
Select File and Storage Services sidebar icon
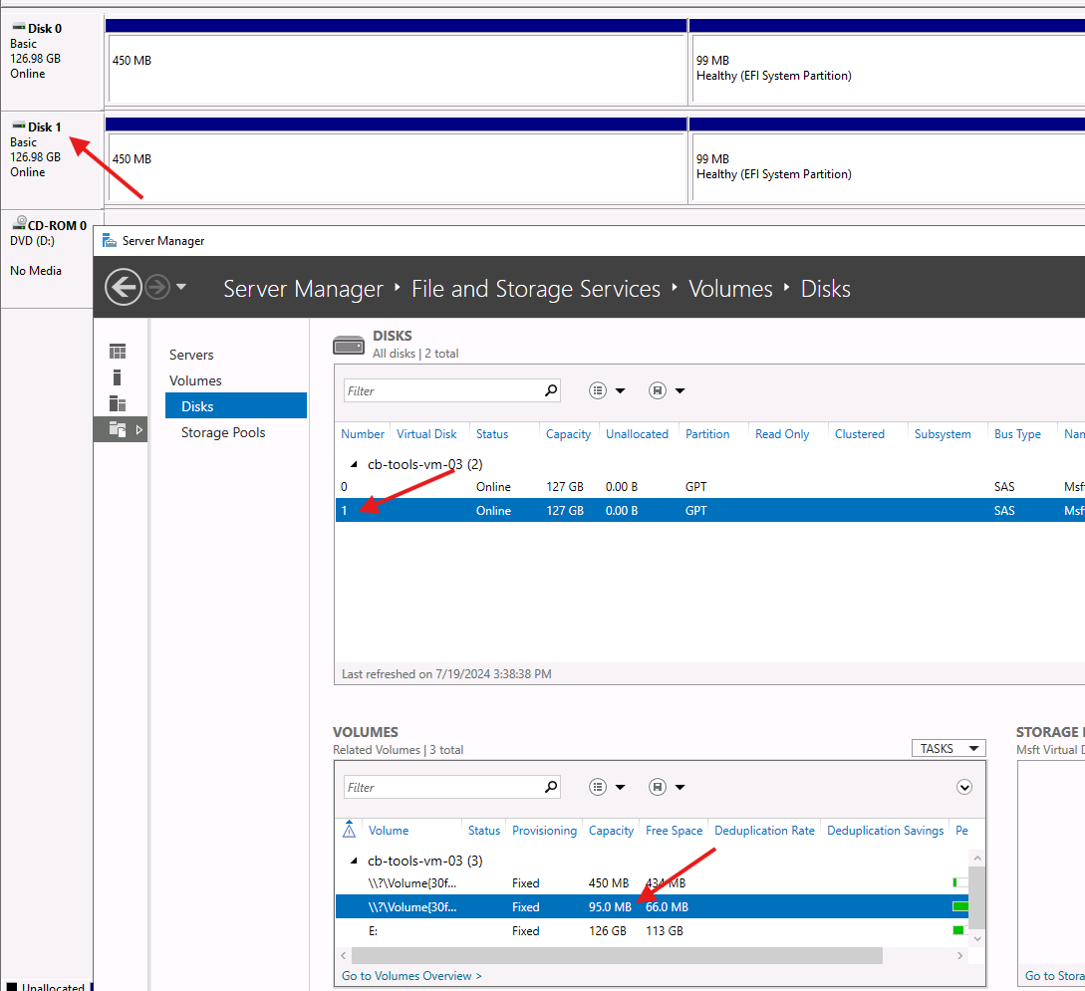pos(118,429)
